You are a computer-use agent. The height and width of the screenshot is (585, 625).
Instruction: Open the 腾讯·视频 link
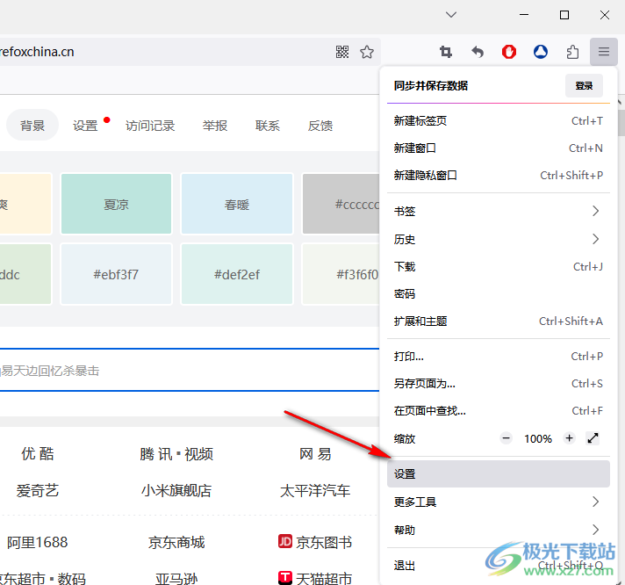pos(176,454)
